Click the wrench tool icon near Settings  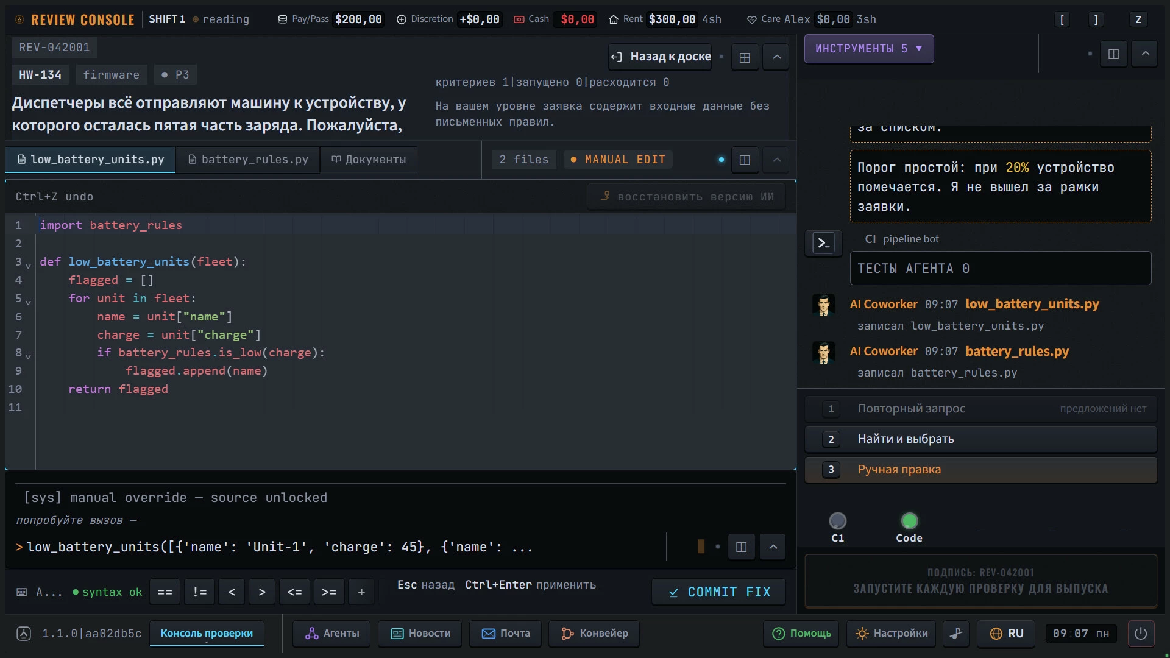pyautogui.click(x=957, y=634)
